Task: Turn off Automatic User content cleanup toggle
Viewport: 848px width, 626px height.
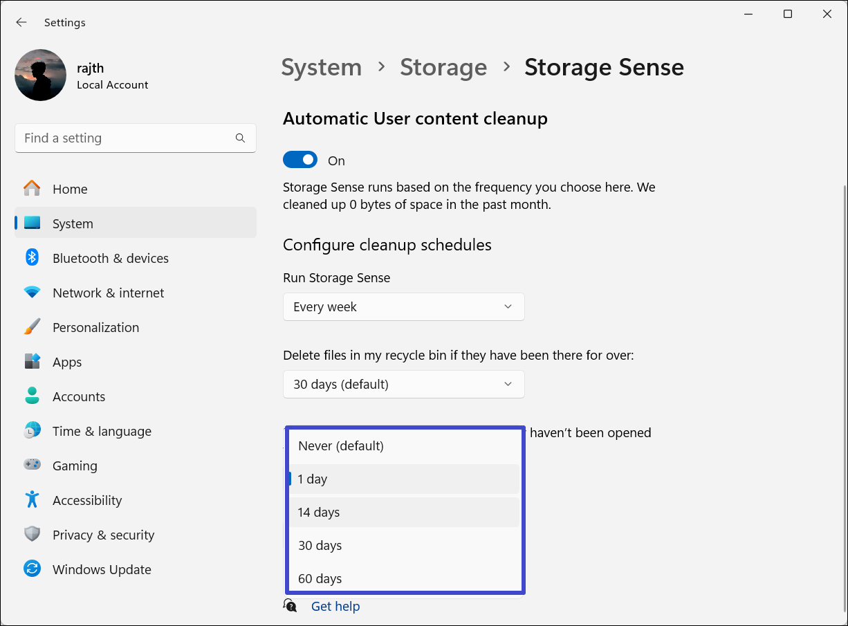Action: 300,160
